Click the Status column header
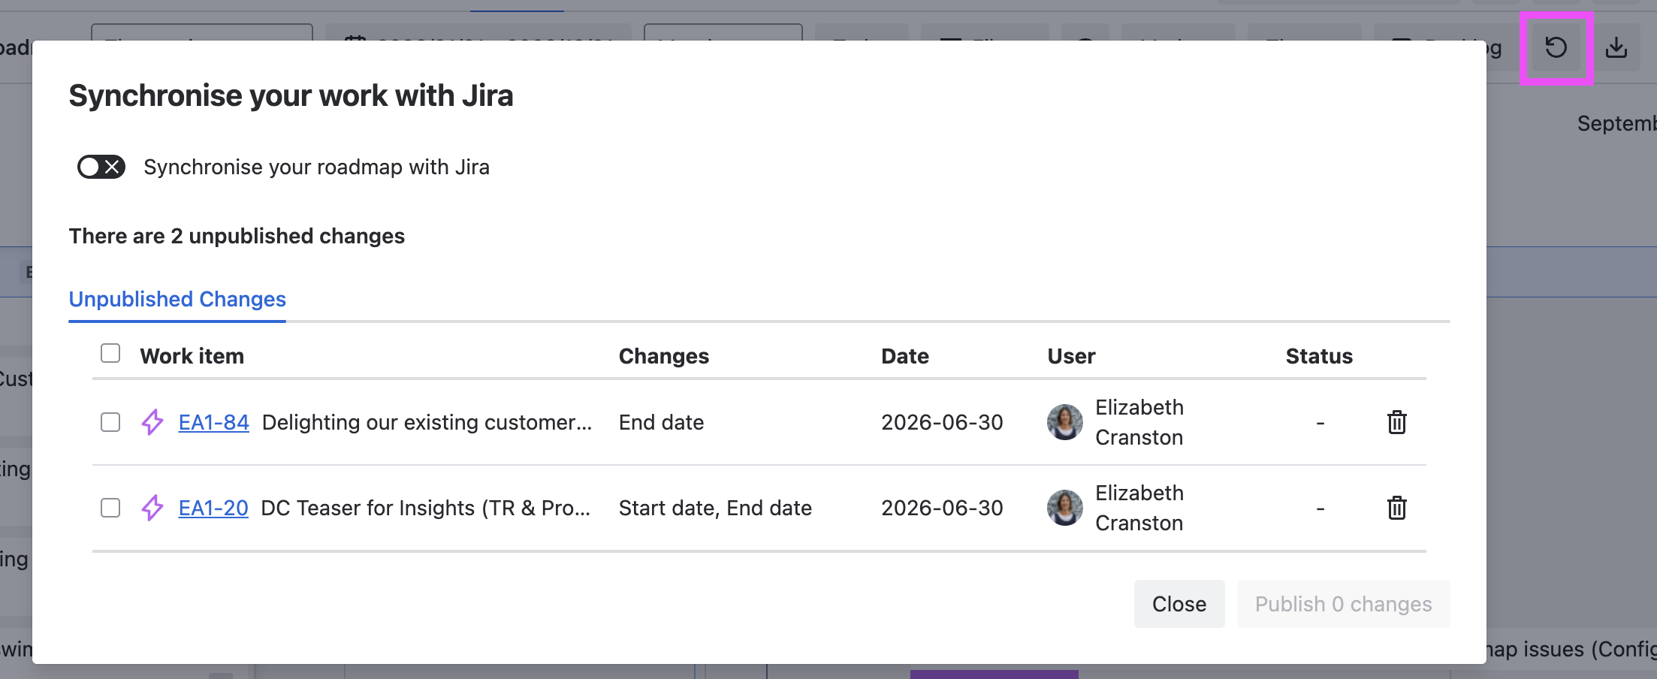This screenshot has width=1657, height=679. tap(1319, 356)
